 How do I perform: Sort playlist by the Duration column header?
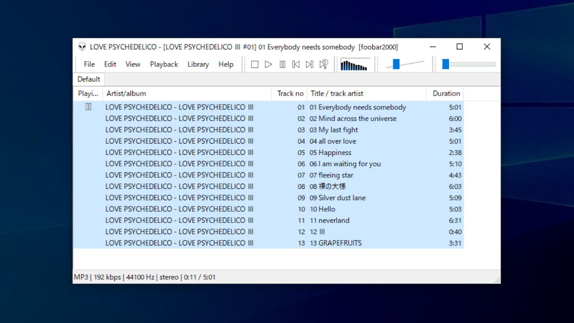point(445,93)
